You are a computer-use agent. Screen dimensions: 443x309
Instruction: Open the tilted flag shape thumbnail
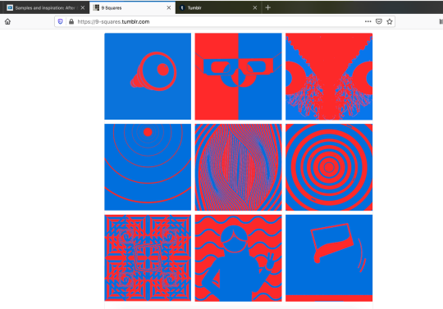[x=329, y=258]
